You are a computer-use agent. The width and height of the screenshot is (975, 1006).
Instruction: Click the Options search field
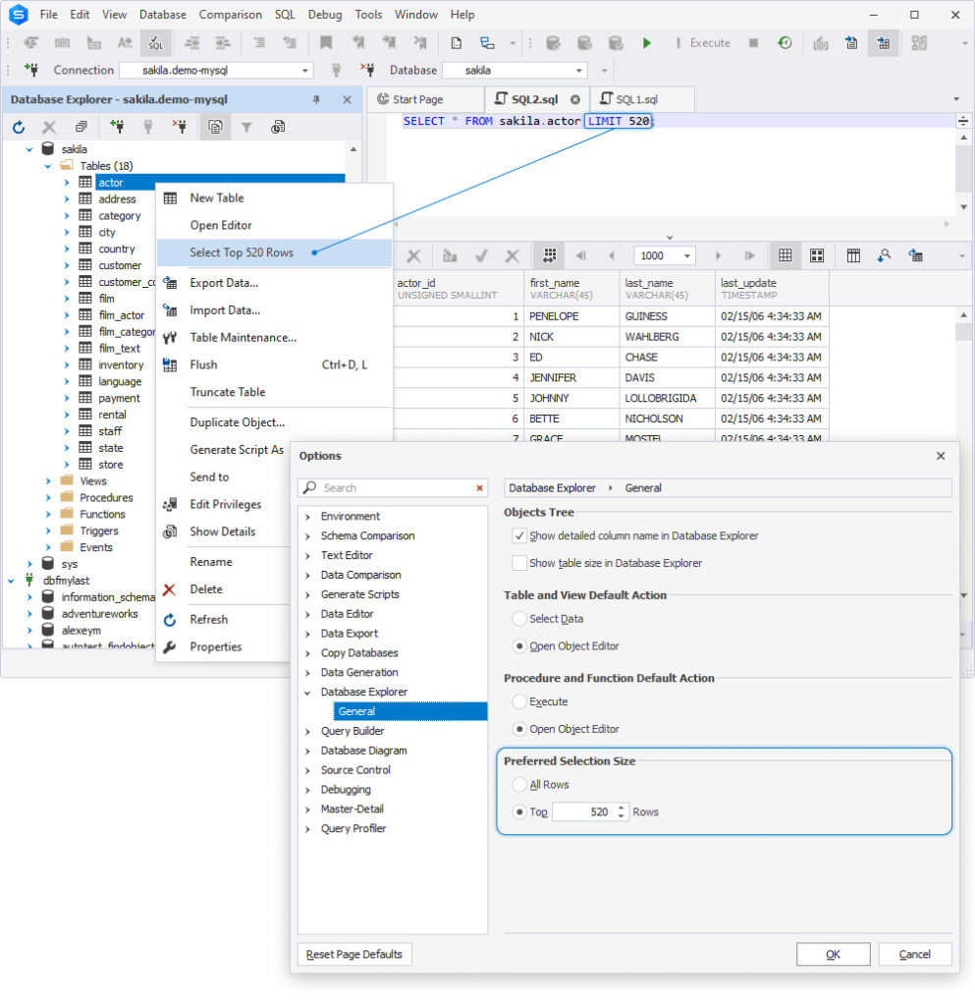coord(393,488)
